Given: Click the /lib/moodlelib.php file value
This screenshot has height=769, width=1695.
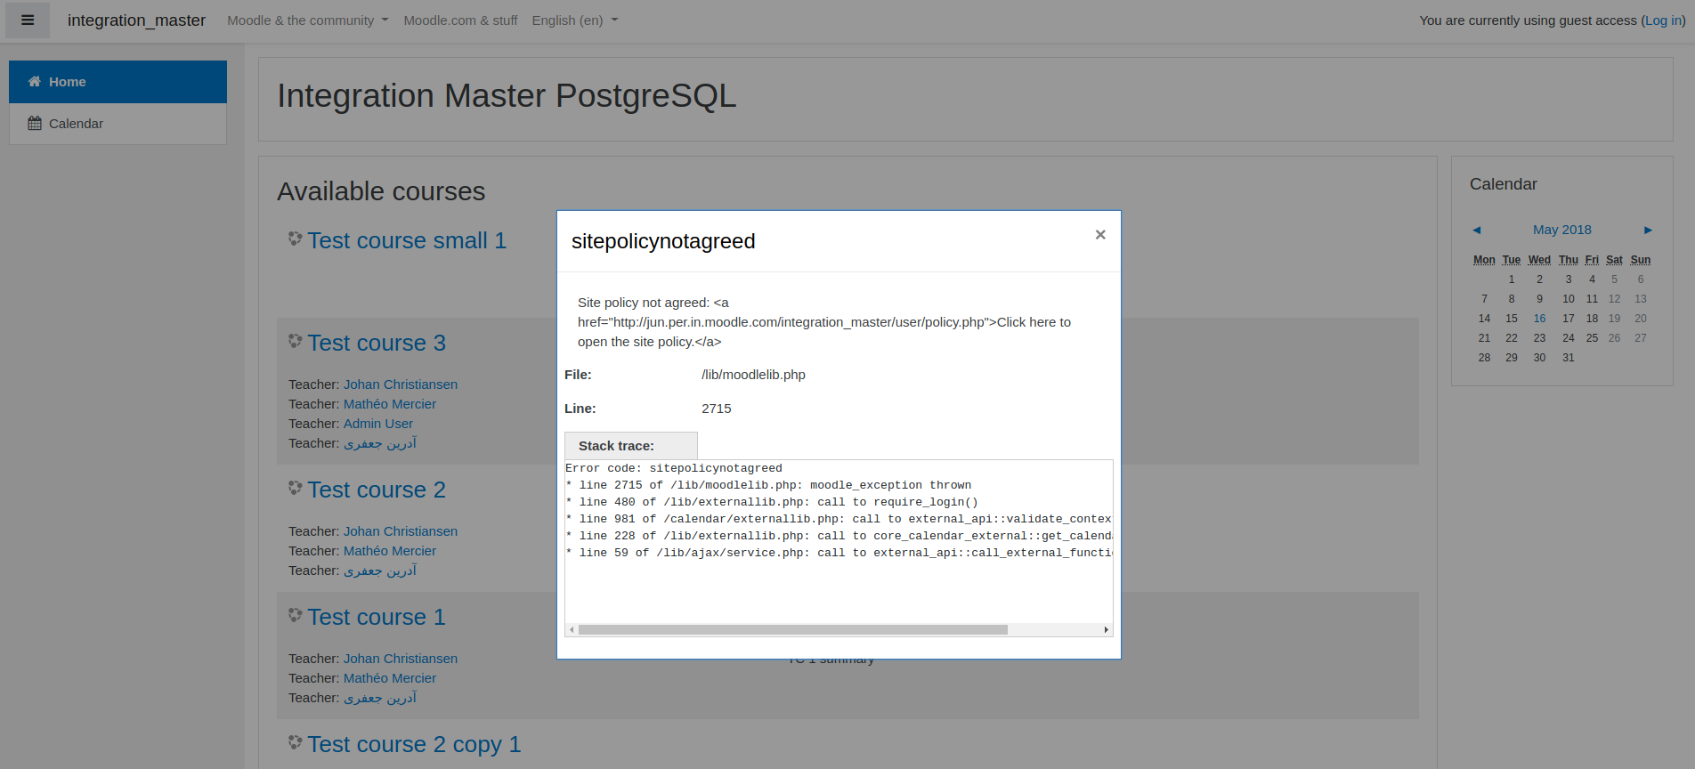Looking at the screenshot, I should click(x=753, y=375).
